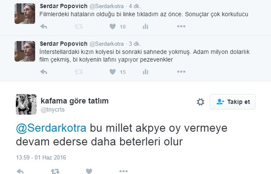Retweet the first tweet about film mistakes

point(79,27)
